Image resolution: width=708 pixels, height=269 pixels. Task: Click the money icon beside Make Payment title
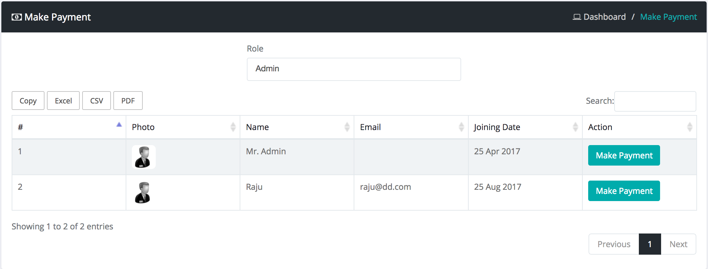(16, 17)
